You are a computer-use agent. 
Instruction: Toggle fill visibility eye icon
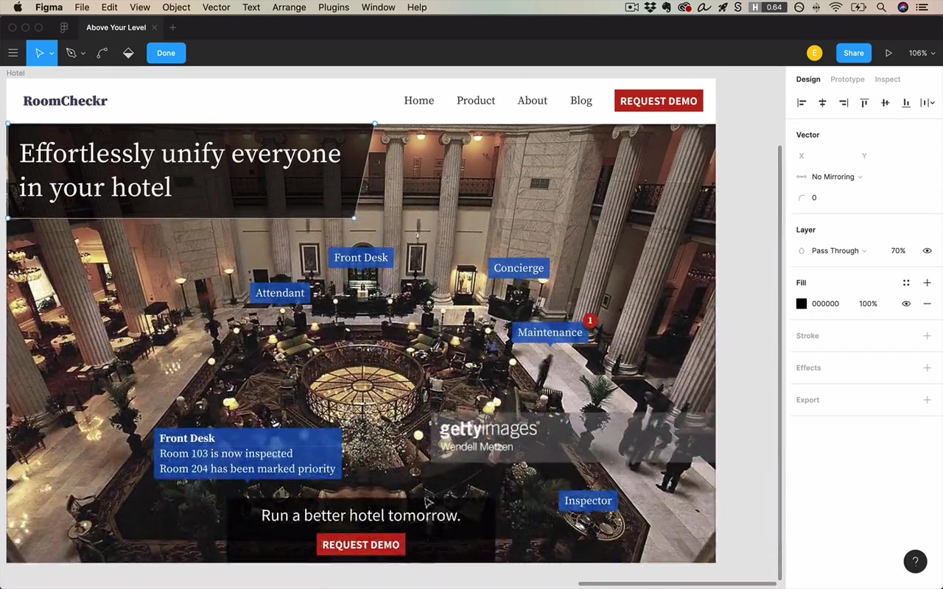[x=906, y=303]
